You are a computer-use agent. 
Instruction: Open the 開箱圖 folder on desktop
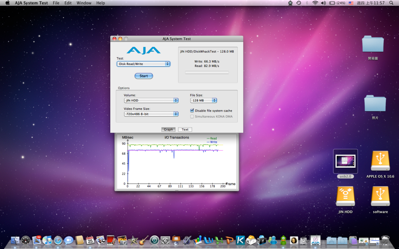pos(373,44)
